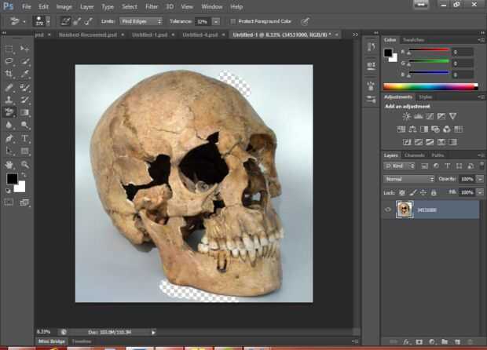Viewport: 487px width, 350px height.
Task: Select the Horizontal Type tool
Action: pyautogui.click(x=24, y=138)
